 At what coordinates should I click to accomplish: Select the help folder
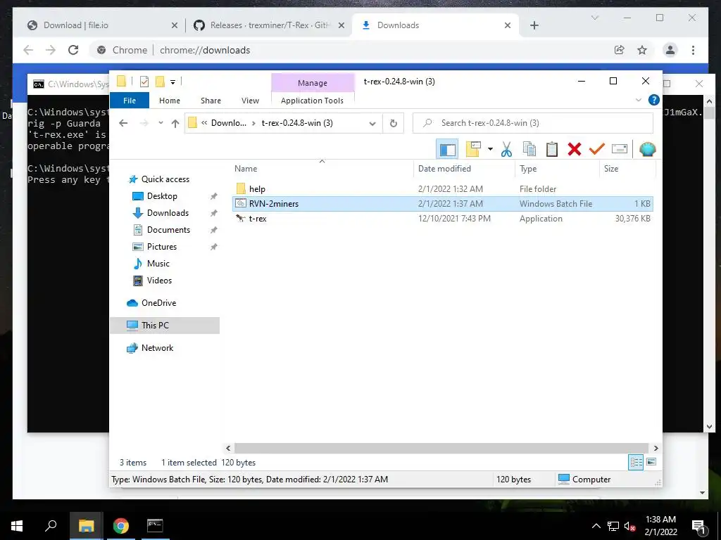[x=442, y=188]
